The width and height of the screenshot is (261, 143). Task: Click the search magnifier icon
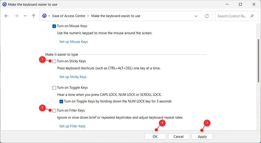click(x=252, y=16)
